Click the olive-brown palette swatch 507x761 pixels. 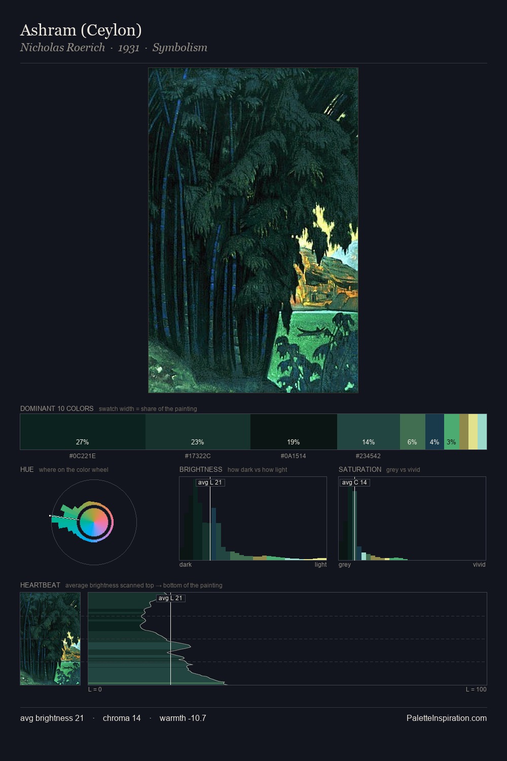[x=464, y=432]
